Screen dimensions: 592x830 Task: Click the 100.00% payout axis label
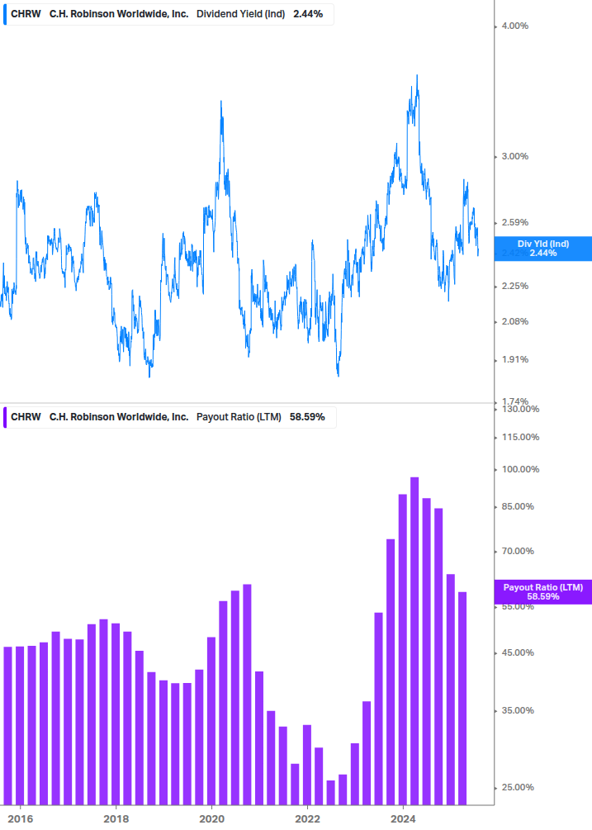coord(520,470)
